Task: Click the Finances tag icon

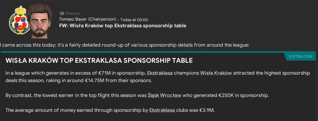Action: pos(61,13)
